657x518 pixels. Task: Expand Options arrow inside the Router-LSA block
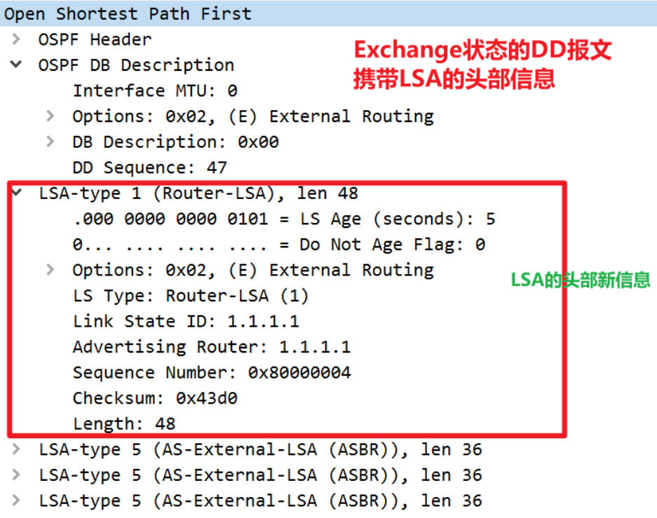(x=50, y=270)
